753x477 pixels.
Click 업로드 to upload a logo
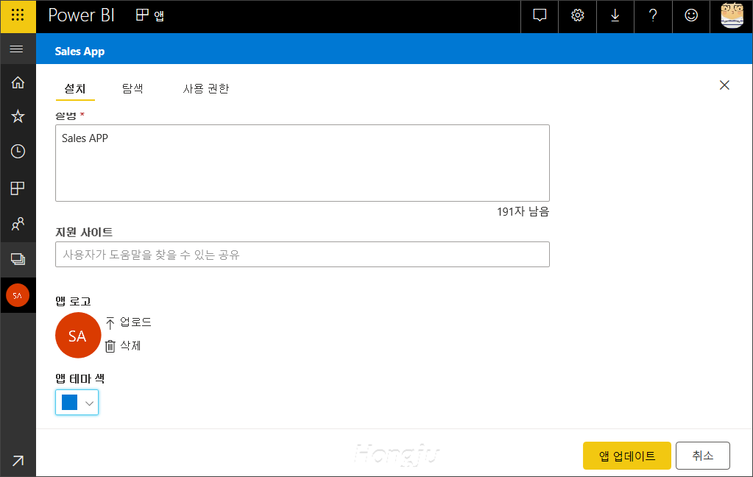click(128, 322)
